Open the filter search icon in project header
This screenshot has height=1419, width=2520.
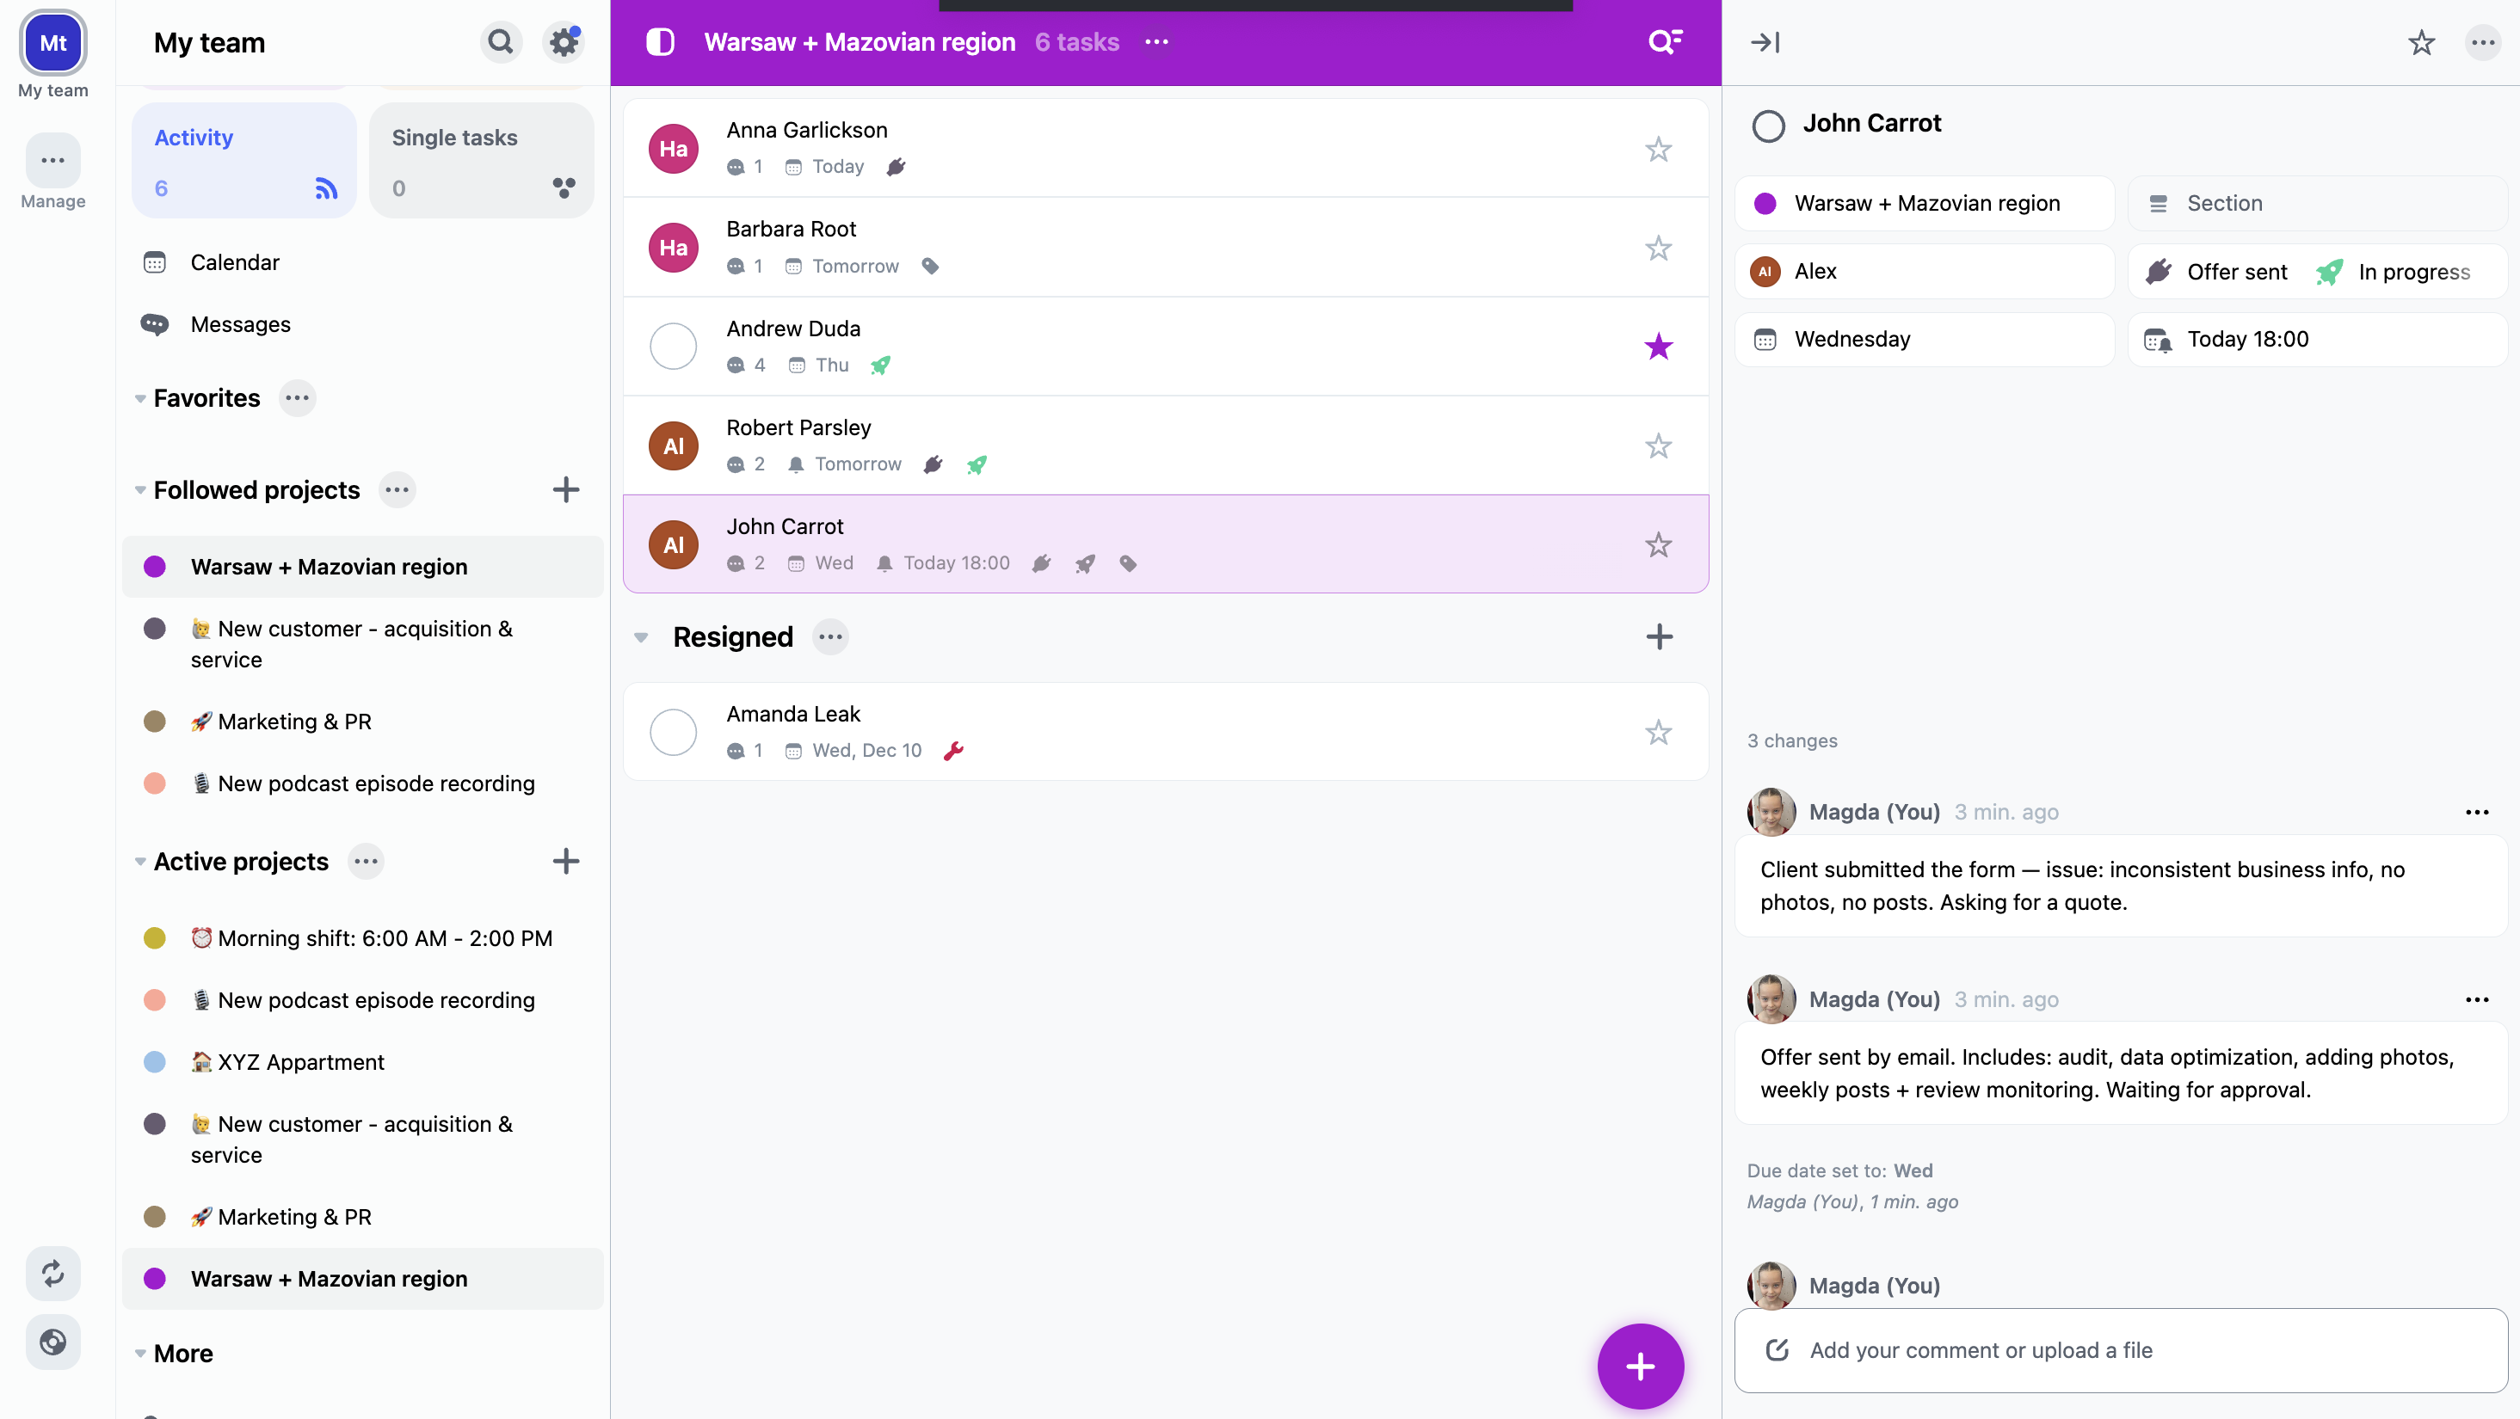point(1664,42)
